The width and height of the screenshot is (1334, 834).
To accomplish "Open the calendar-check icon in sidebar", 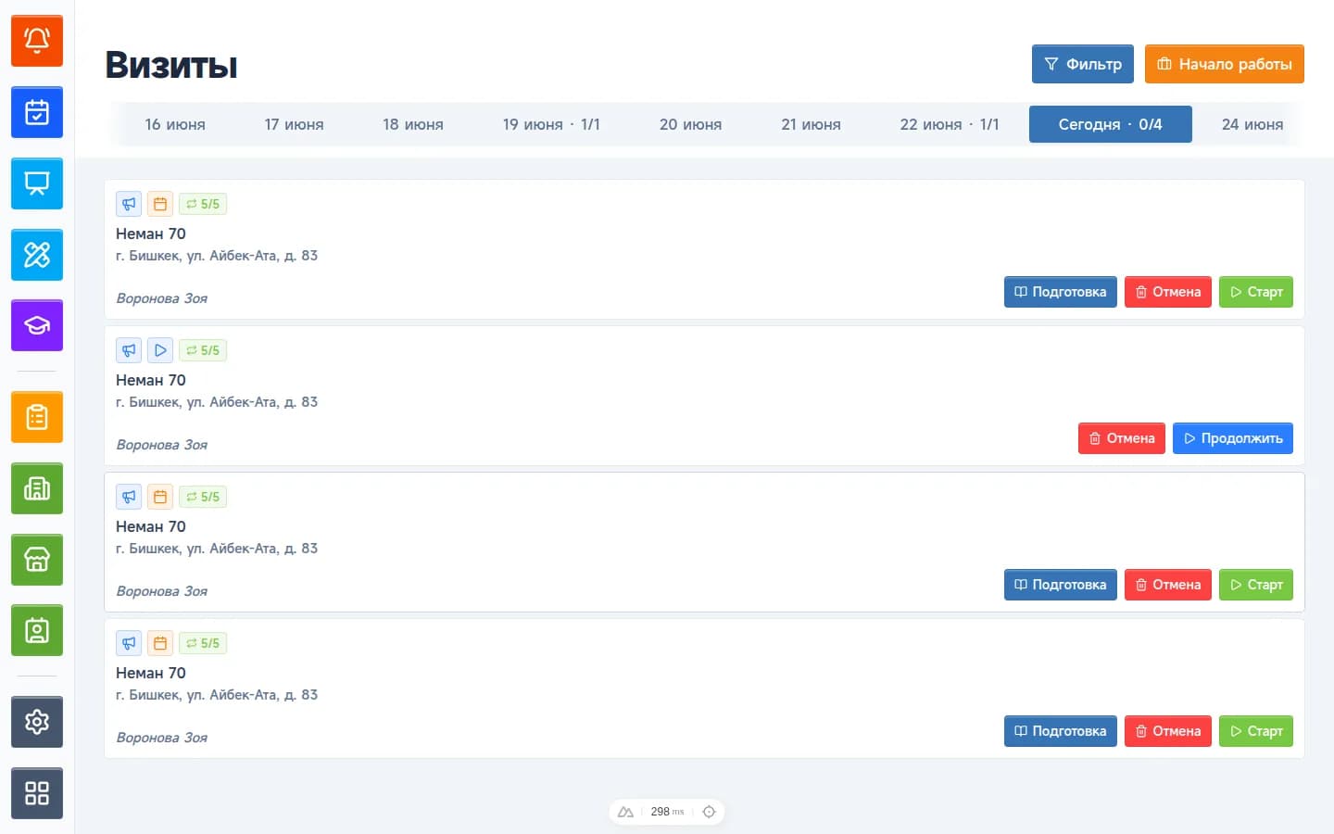I will tap(37, 112).
